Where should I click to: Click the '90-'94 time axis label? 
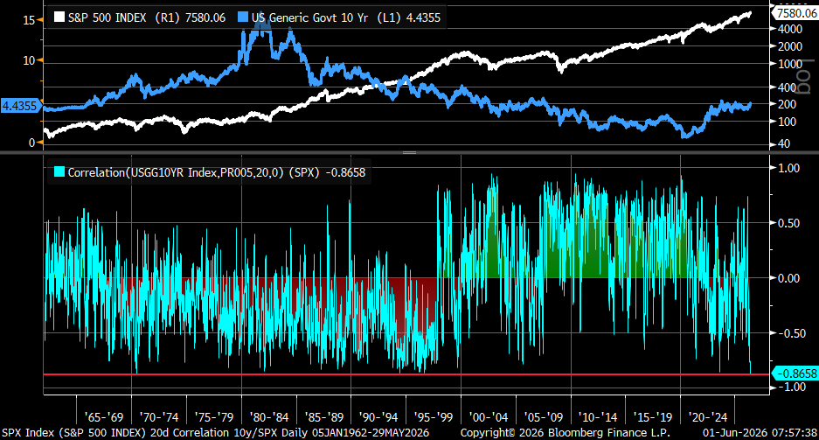point(378,417)
